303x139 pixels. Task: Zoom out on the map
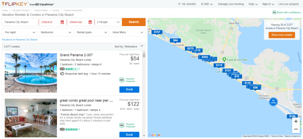296,129
